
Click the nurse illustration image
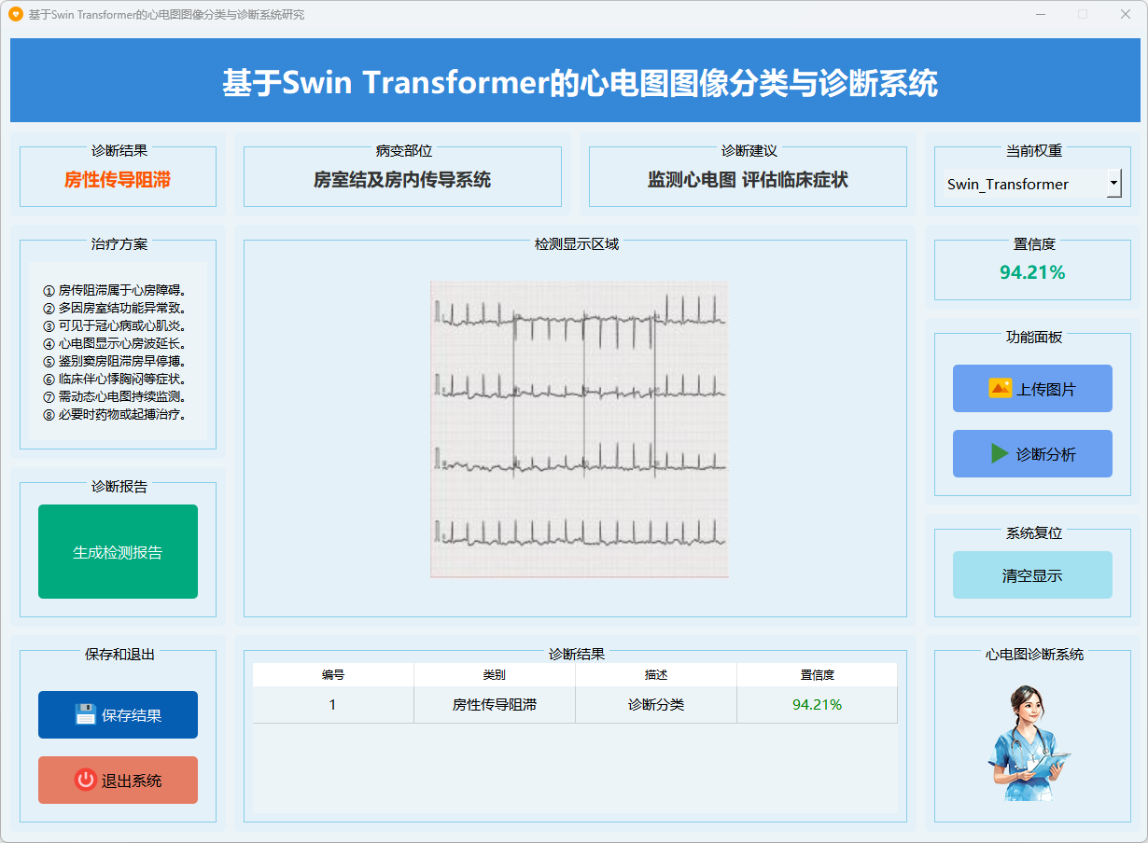pos(1026,743)
